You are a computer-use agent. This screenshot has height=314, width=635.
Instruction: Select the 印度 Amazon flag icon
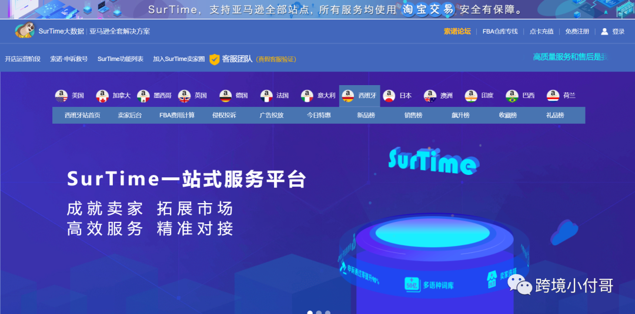[471, 96]
